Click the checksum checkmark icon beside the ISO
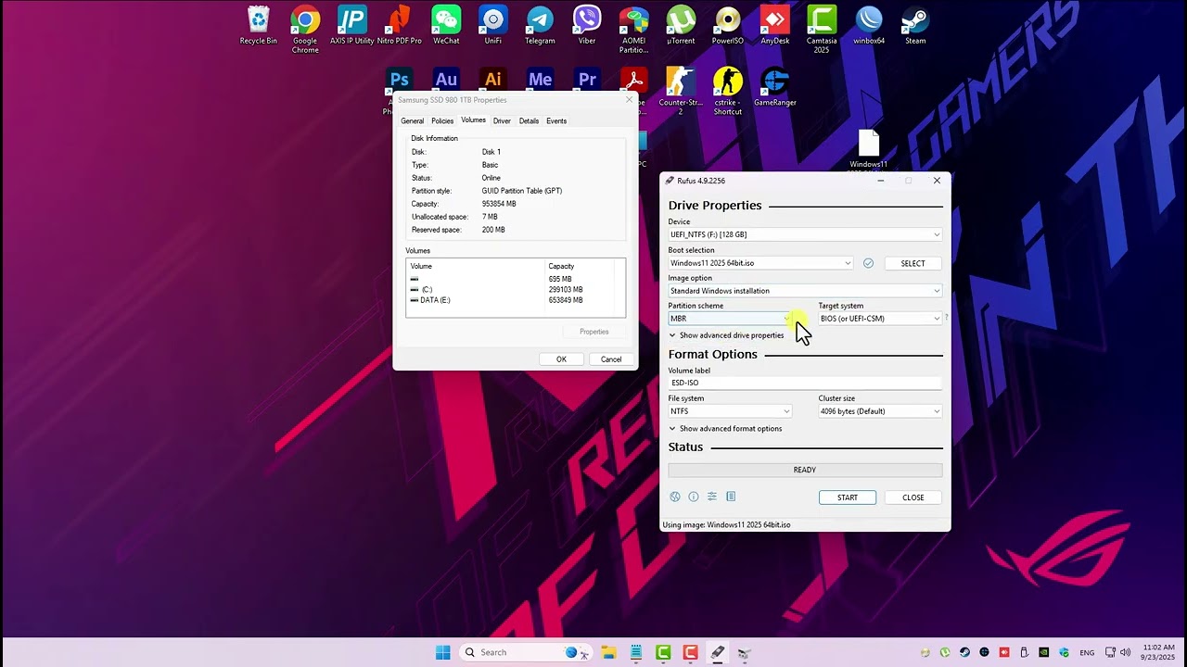 coord(869,263)
